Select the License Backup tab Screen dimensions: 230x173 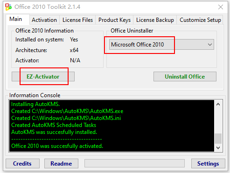[x=155, y=20]
